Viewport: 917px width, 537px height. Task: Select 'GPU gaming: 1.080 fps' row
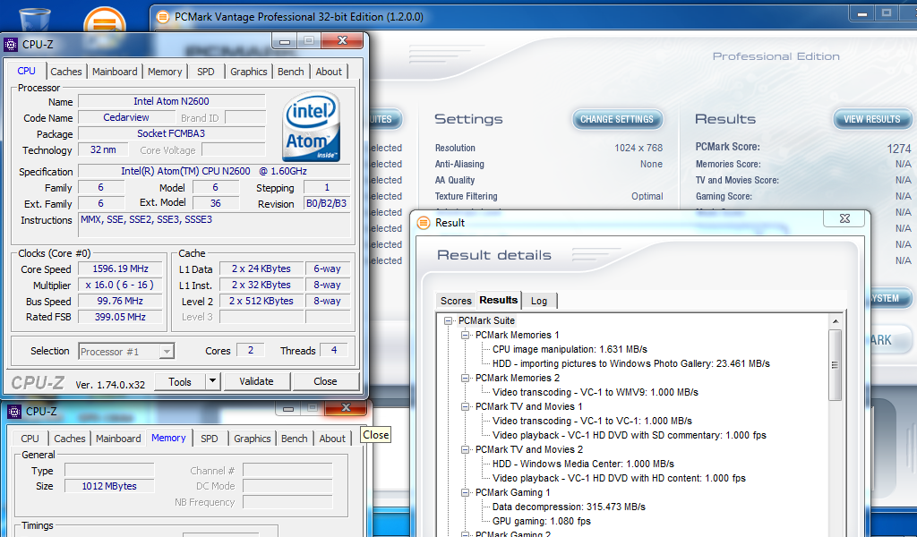(542, 521)
